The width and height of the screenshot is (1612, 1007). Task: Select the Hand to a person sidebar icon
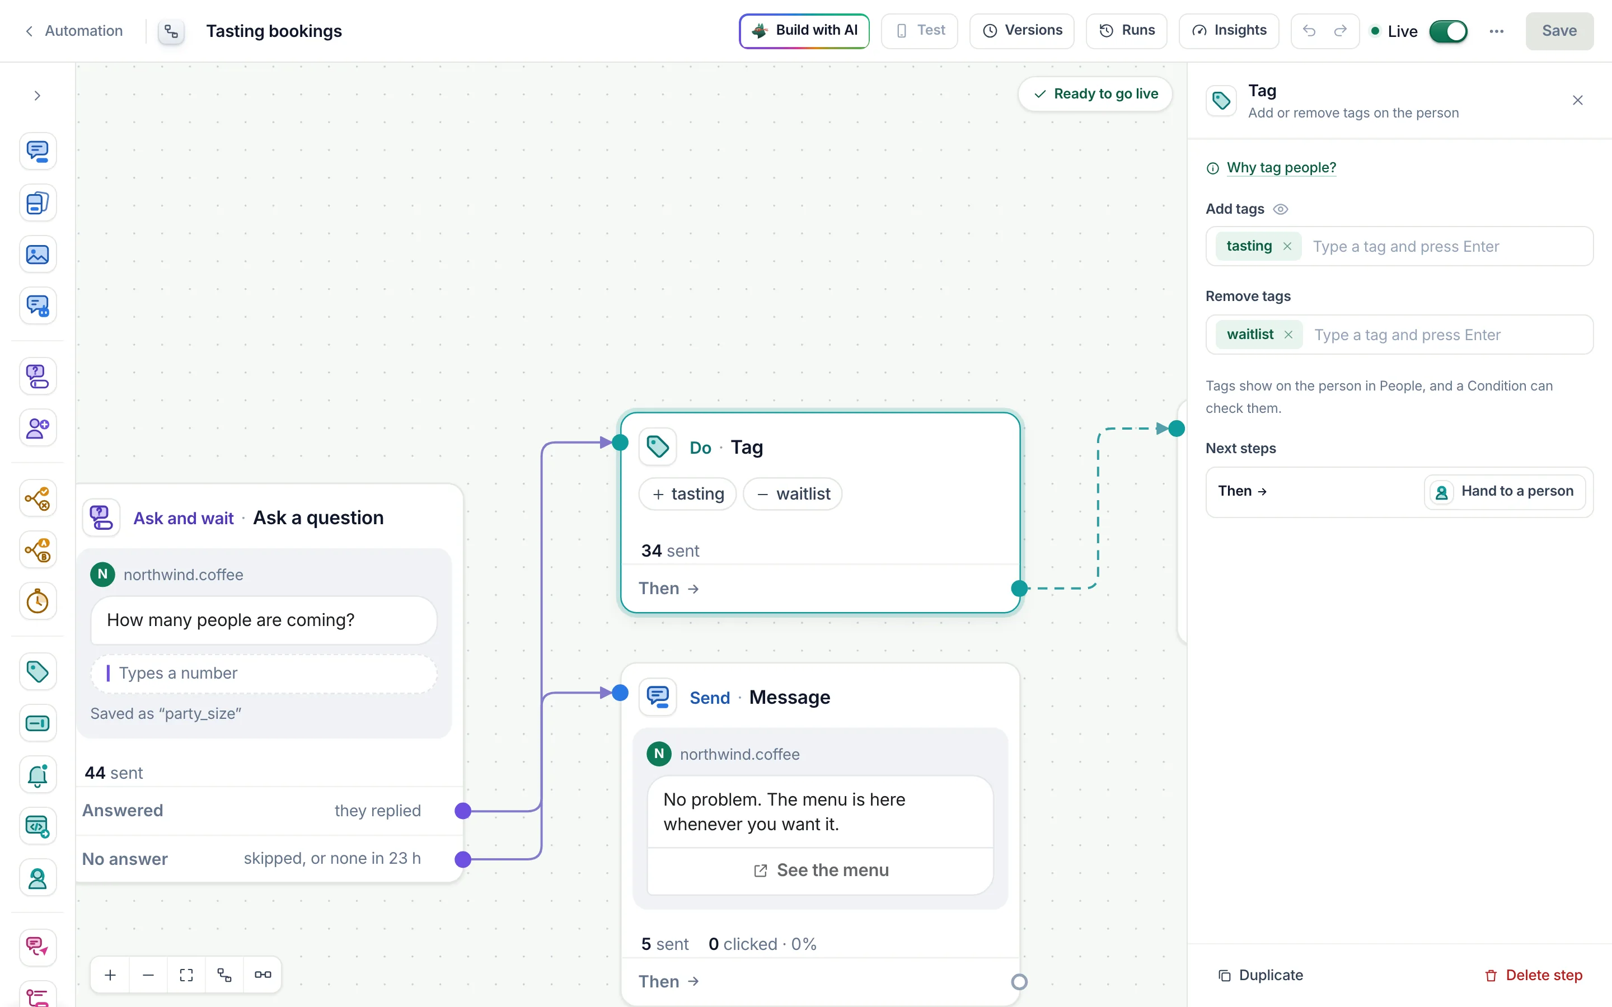point(38,878)
